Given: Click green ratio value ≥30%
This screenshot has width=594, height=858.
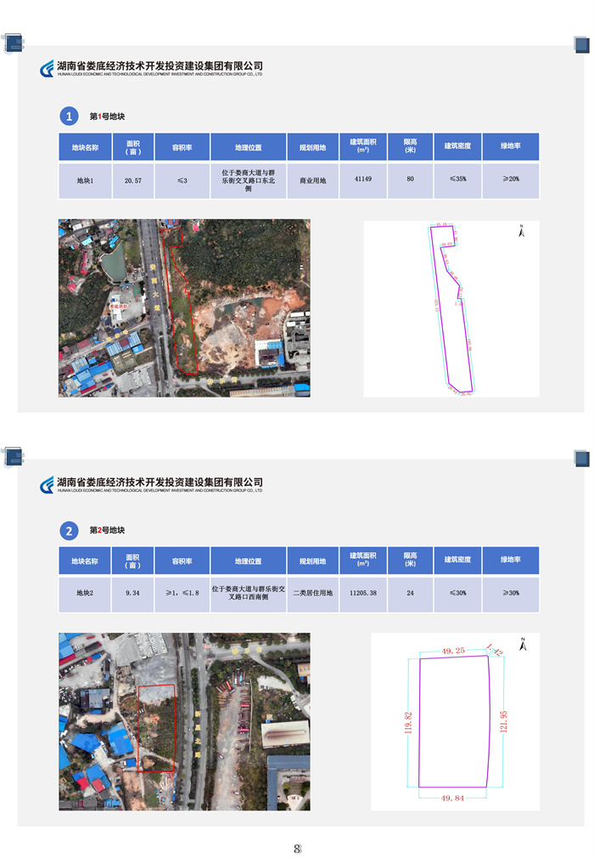Looking at the screenshot, I should tap(511, 594).
